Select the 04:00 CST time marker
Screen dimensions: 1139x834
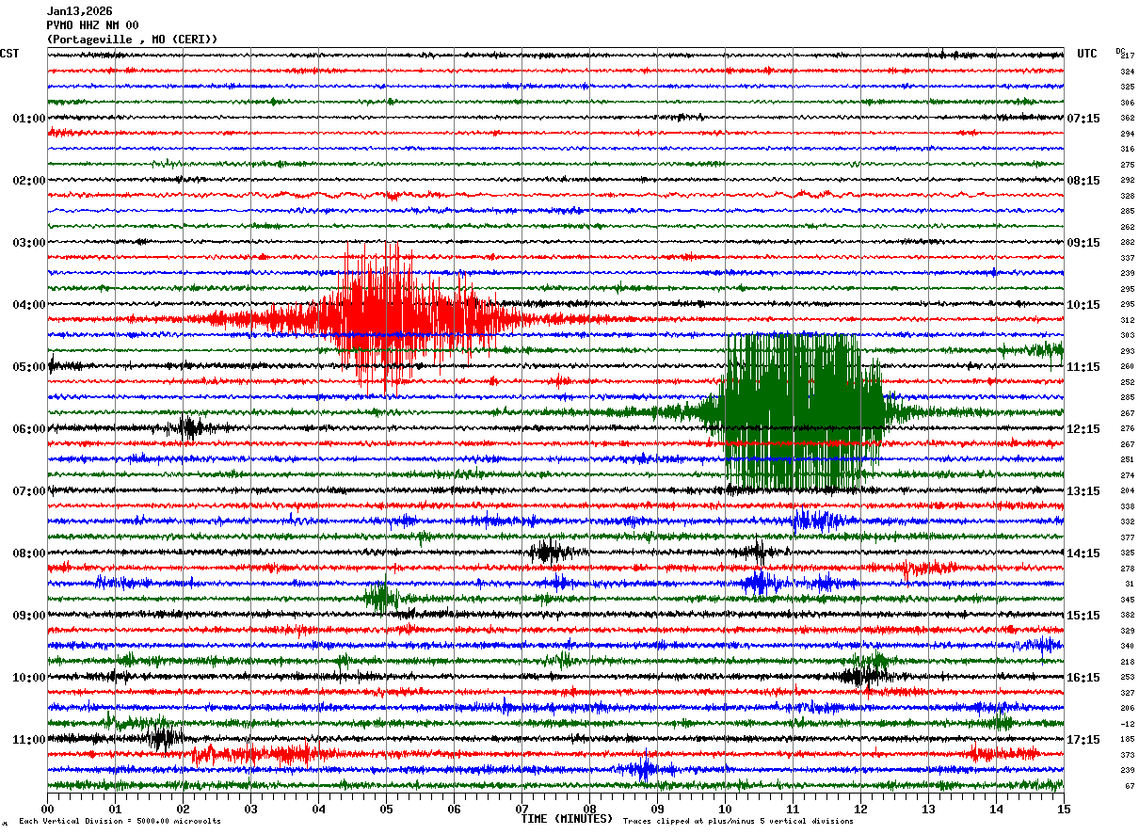(x=29, y=305)
